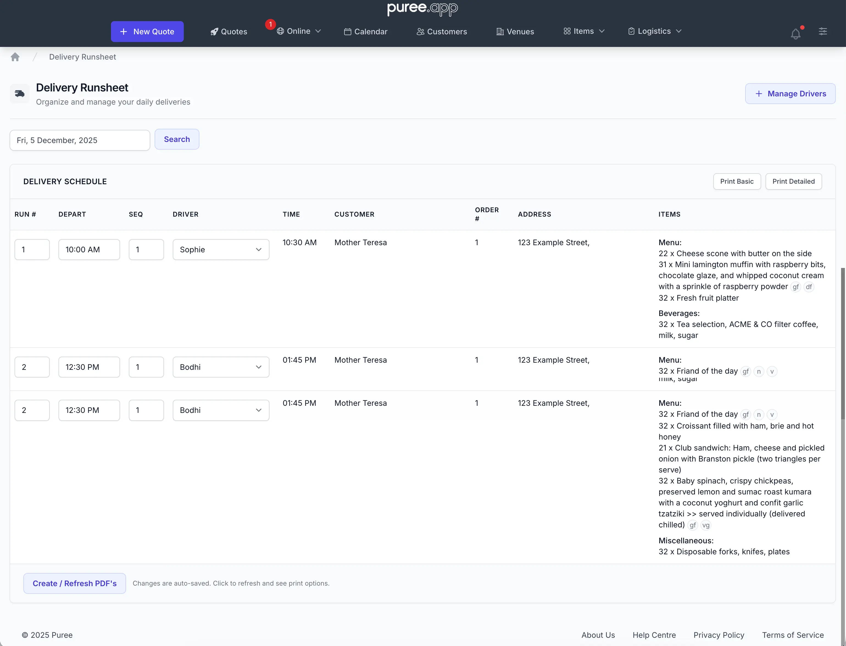Click the date field showing Fri, 5 December, 2025
Image resolution: width=846 pixels, height=646 pixels.
coord(80,140)
